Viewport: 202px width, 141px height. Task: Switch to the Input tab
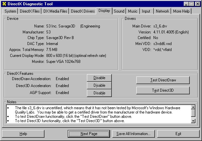[146, 11]
